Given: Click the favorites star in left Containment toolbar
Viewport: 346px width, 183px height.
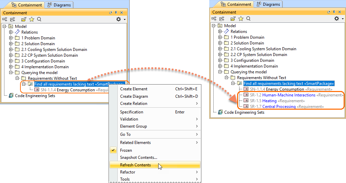Looking at the screenshot, I should [x=32, y=19].
